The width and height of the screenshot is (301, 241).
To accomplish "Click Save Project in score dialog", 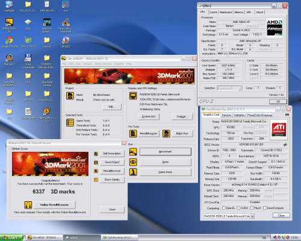I will (112, 162).
